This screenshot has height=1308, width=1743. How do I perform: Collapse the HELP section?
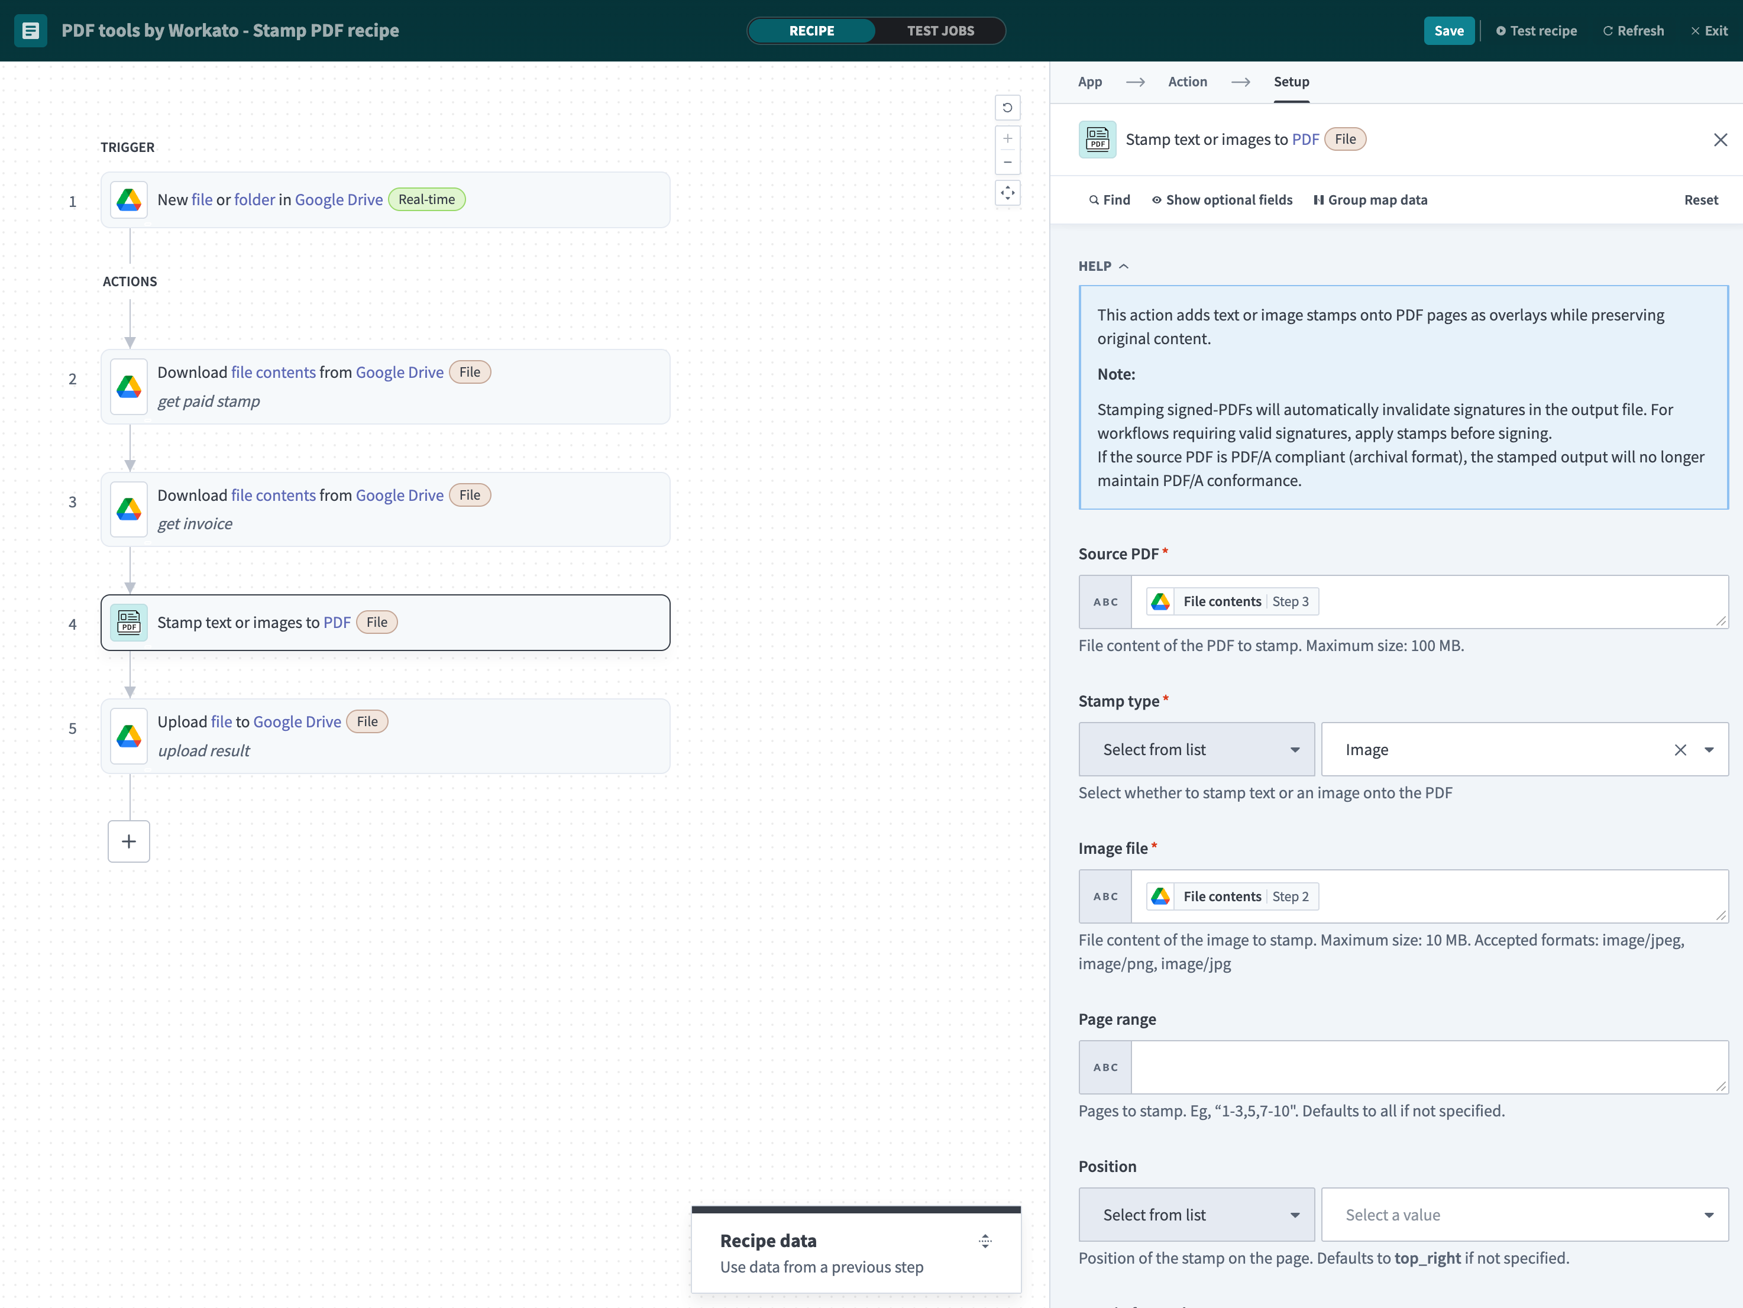click(x=1103, y=266)
